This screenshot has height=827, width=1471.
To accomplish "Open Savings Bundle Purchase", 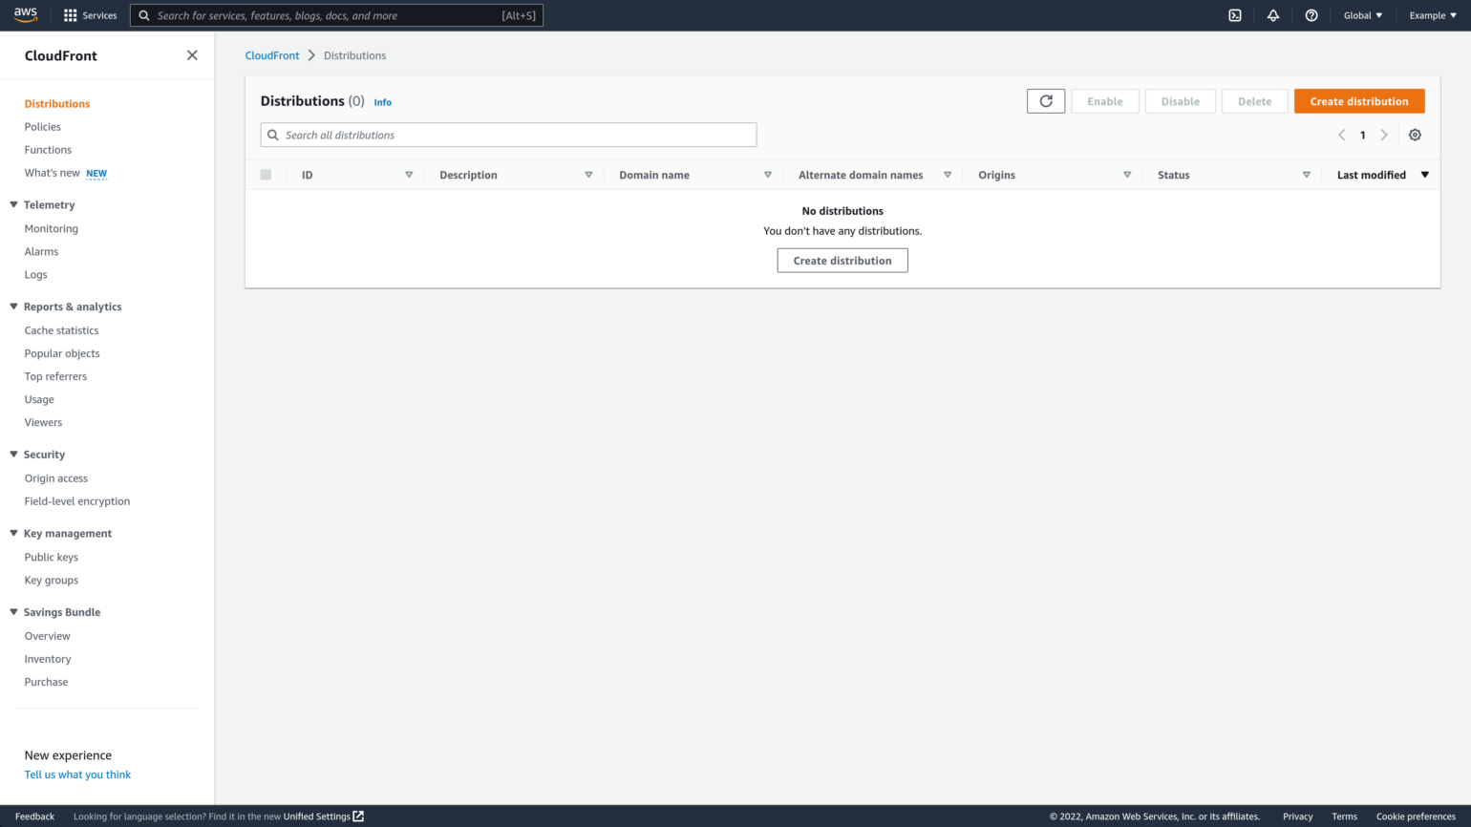I will [46, 682].
